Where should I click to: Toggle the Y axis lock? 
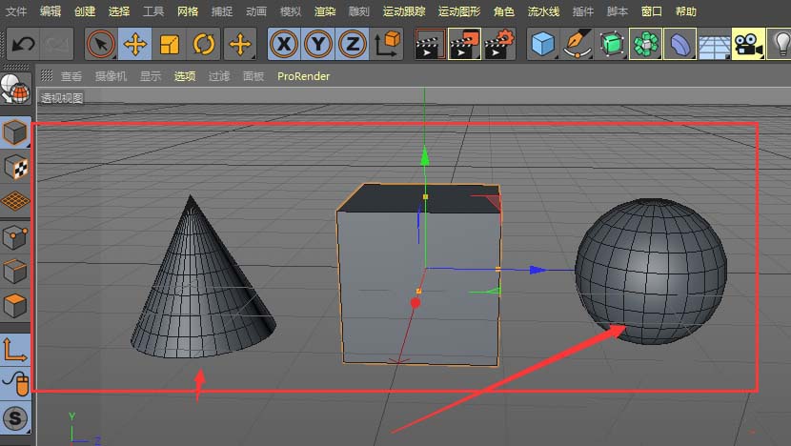point(318,45)
